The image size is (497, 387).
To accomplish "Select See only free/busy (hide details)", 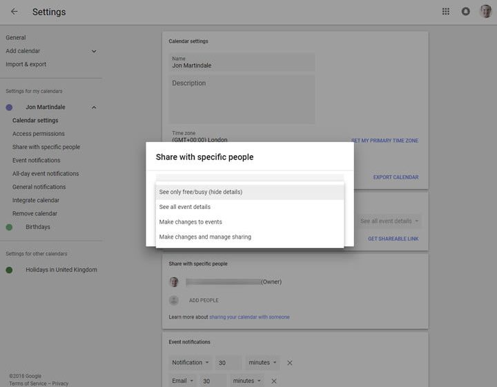I will pos(250,192).
